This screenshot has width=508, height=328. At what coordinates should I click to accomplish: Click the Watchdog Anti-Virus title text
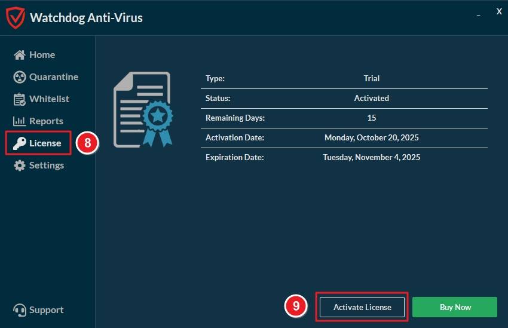86,18
